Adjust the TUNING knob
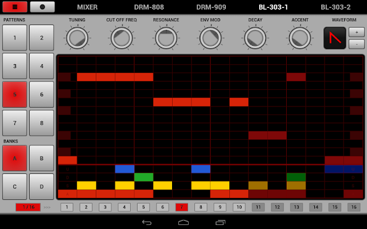The height and width of the screenshot is (229, 367). [77, 38]
